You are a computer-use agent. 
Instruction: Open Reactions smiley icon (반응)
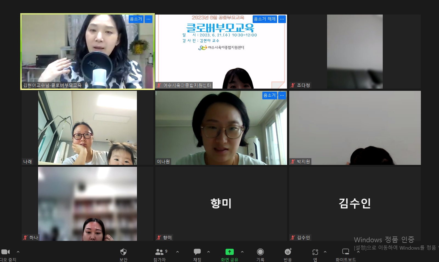[288, 252]
